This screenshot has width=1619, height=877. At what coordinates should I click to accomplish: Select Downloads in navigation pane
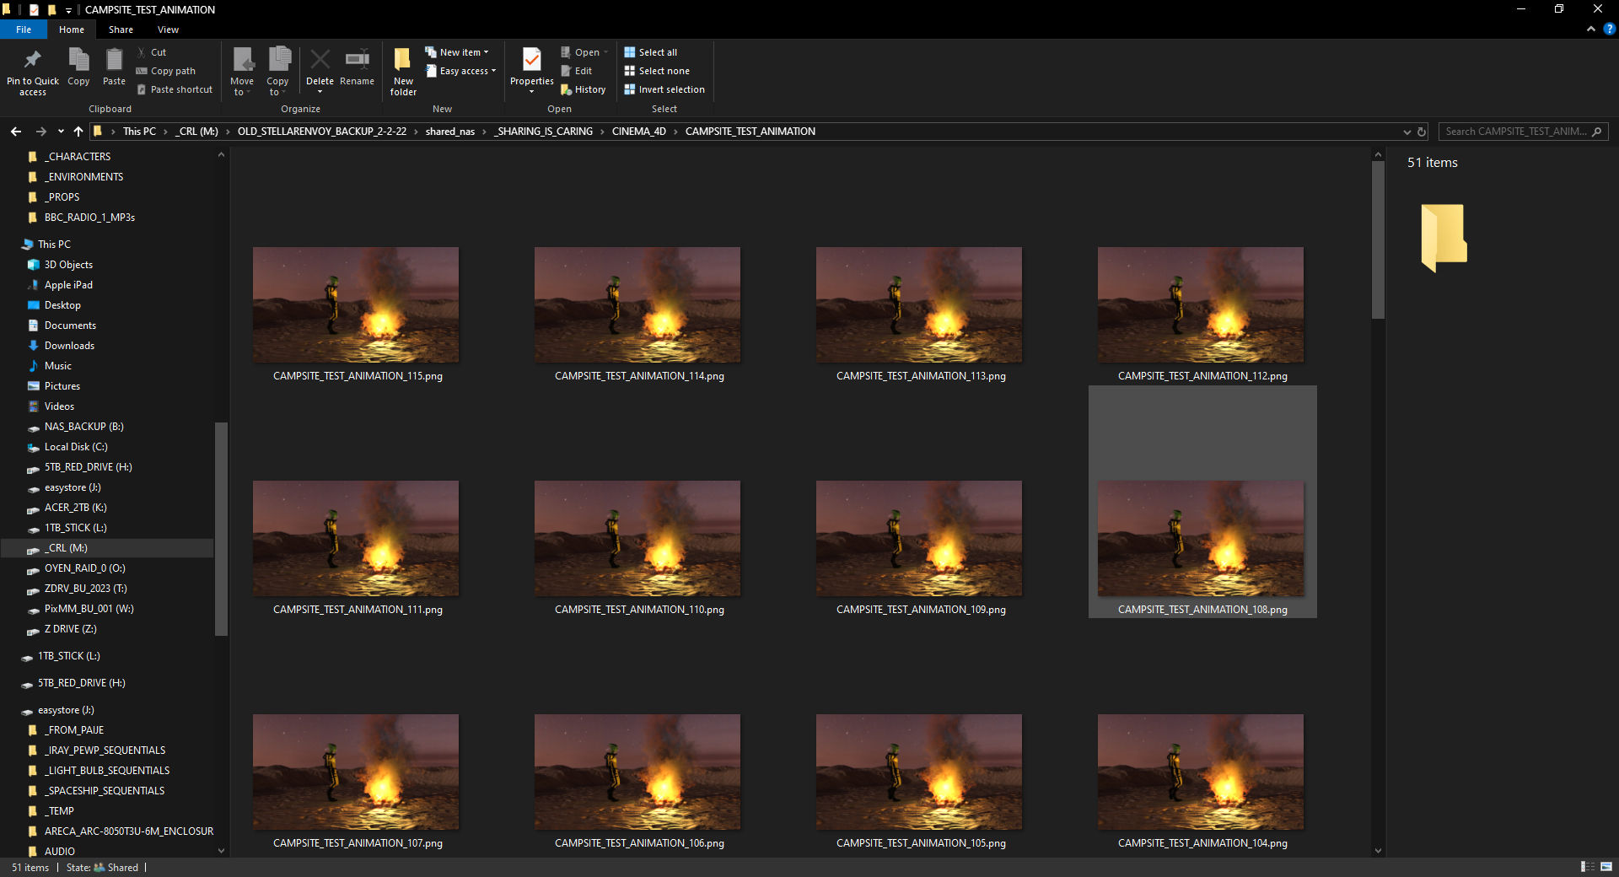pos(69,346)
